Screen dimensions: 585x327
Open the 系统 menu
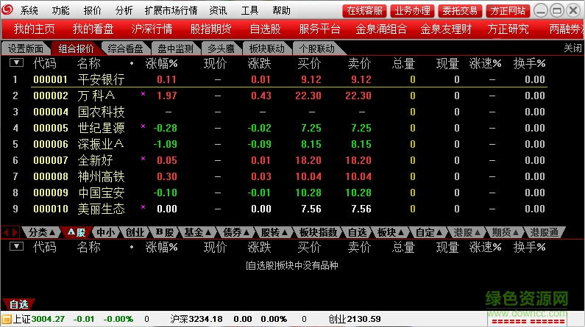(x=29, y=11)
